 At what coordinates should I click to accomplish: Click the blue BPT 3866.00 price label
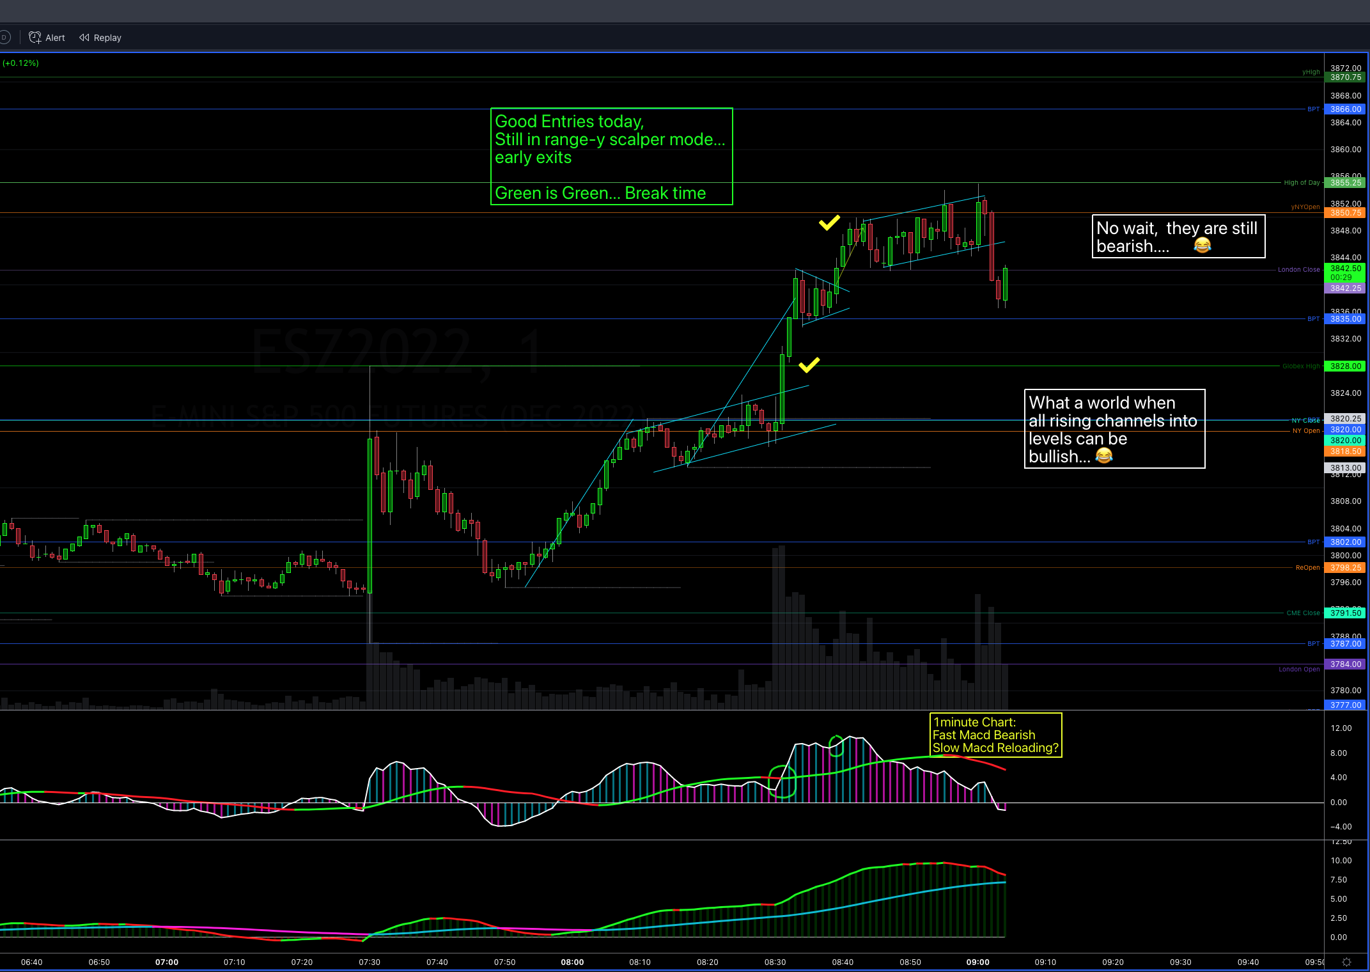click(1345, 109)
